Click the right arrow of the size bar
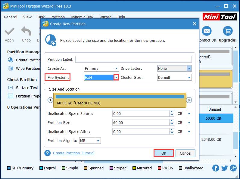Screen dimensions: 240x179 click(189, 100)
